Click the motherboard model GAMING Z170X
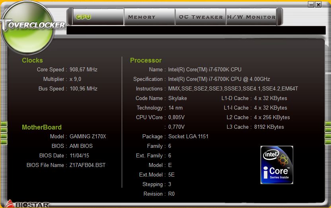 [88, 137]
